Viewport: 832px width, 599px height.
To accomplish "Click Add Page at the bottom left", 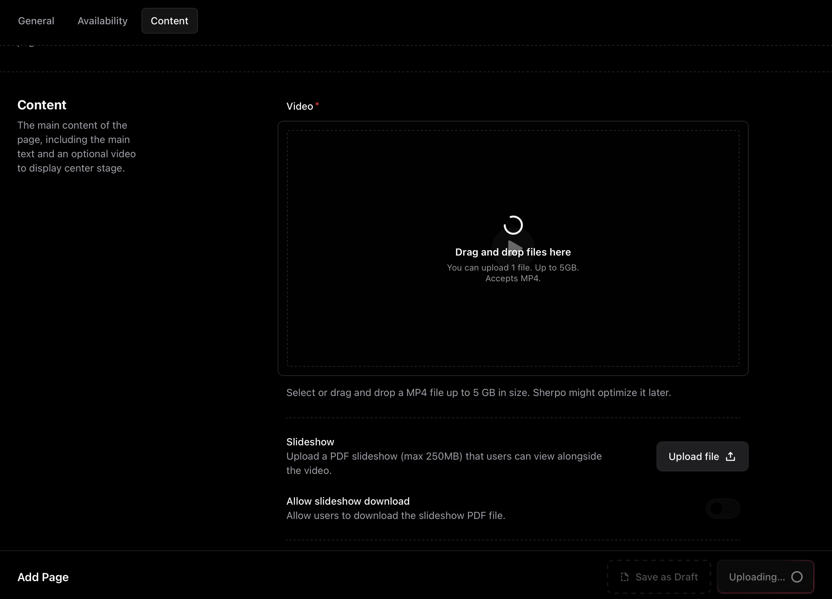I will click(x=43, y=577).
